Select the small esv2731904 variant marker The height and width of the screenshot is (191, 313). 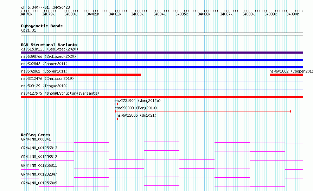tap(116, 104)
